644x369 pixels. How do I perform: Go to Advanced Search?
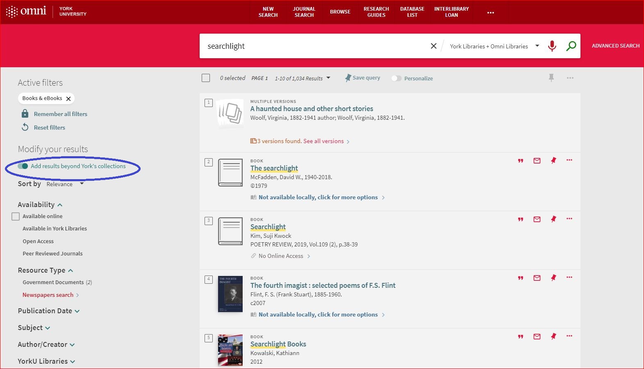(x=616, y=46)
